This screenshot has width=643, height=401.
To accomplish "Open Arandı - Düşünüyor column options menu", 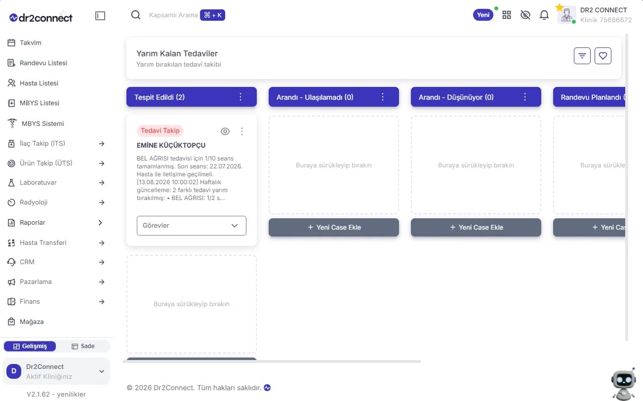I will [x=525, y=97].
